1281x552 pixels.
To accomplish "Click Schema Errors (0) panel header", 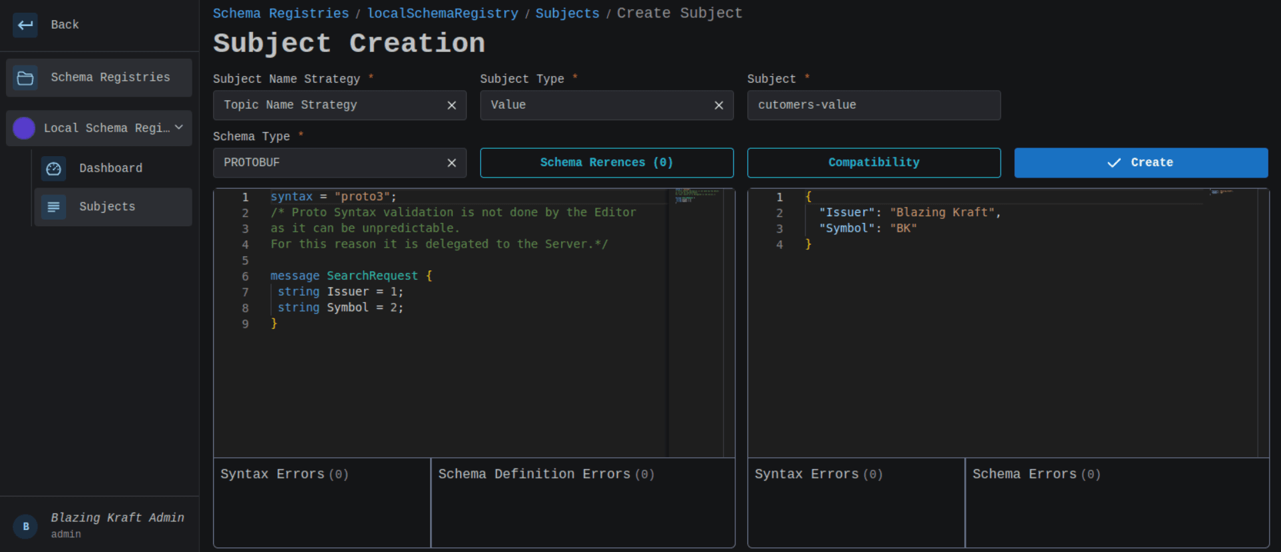I will point(1037,474).
